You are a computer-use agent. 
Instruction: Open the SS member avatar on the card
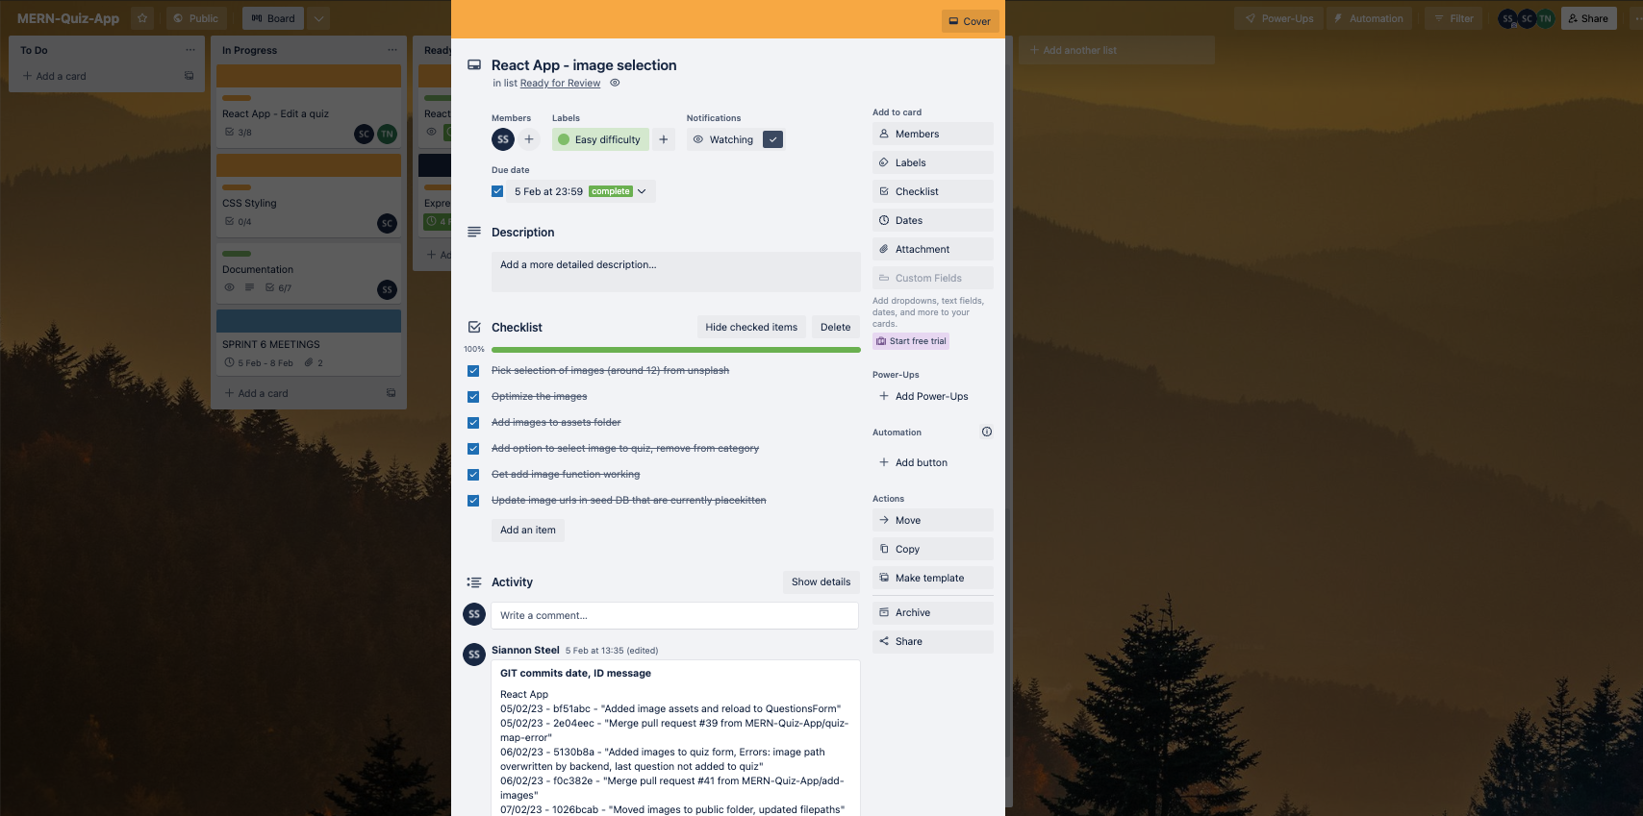pyautogui.click(x=503, y=139)
